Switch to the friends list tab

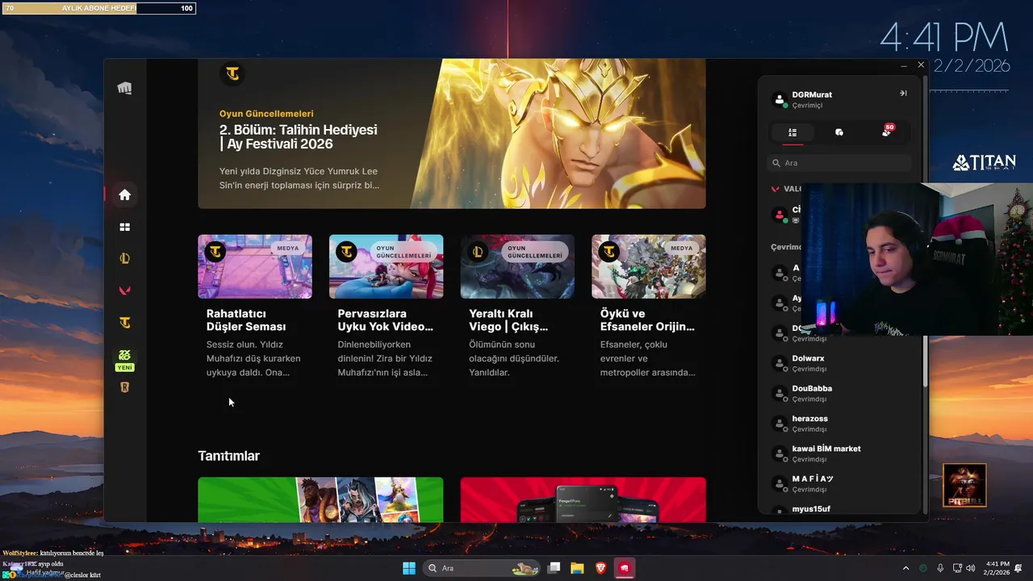793,132
